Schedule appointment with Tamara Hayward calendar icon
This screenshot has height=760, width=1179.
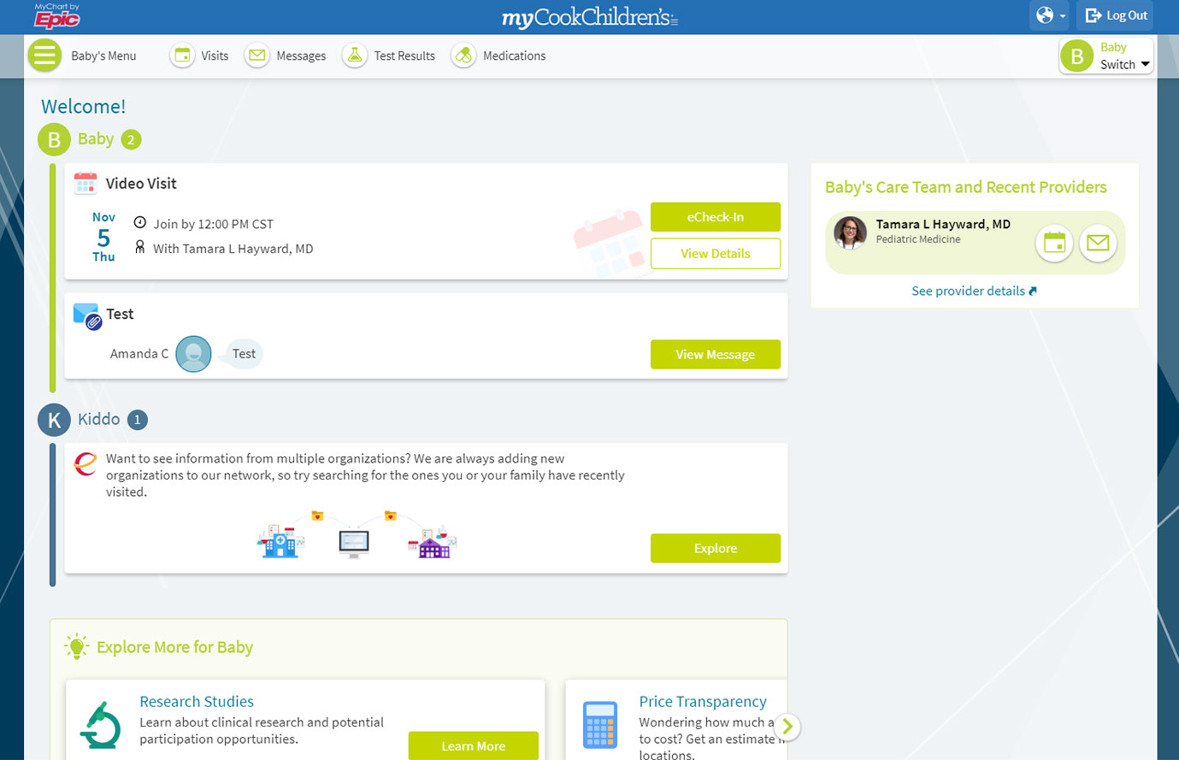pyautogui.click(x=1054, y=243)
